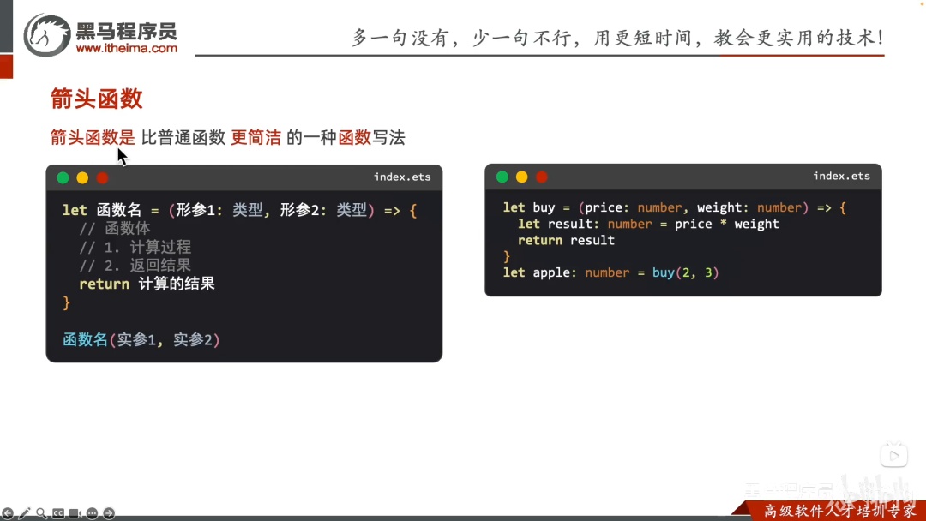Viewport: 926px width, 521px height.
Task: Click green dot on right code window
Action: [502, 177]
